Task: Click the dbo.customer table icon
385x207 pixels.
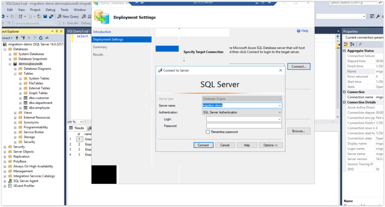Action: pyautogui.click(x=26, y=98)
